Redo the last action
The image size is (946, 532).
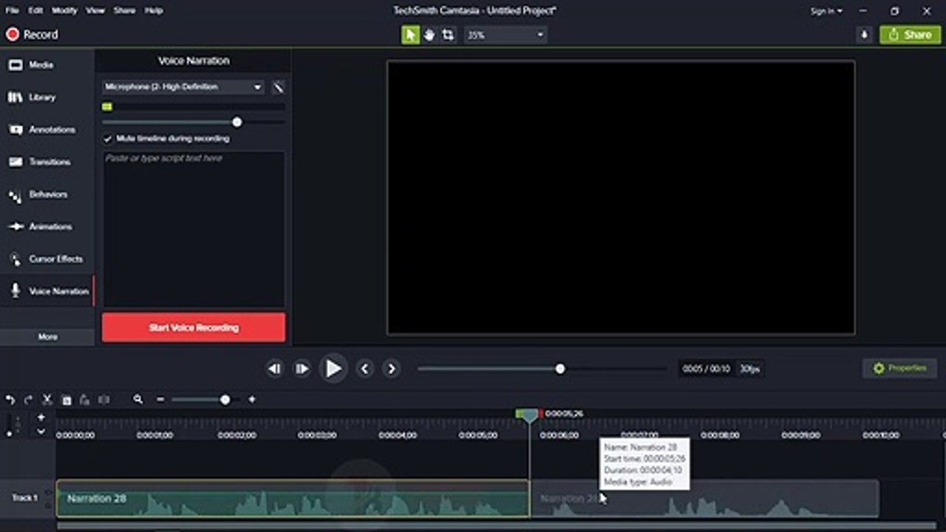28,400
